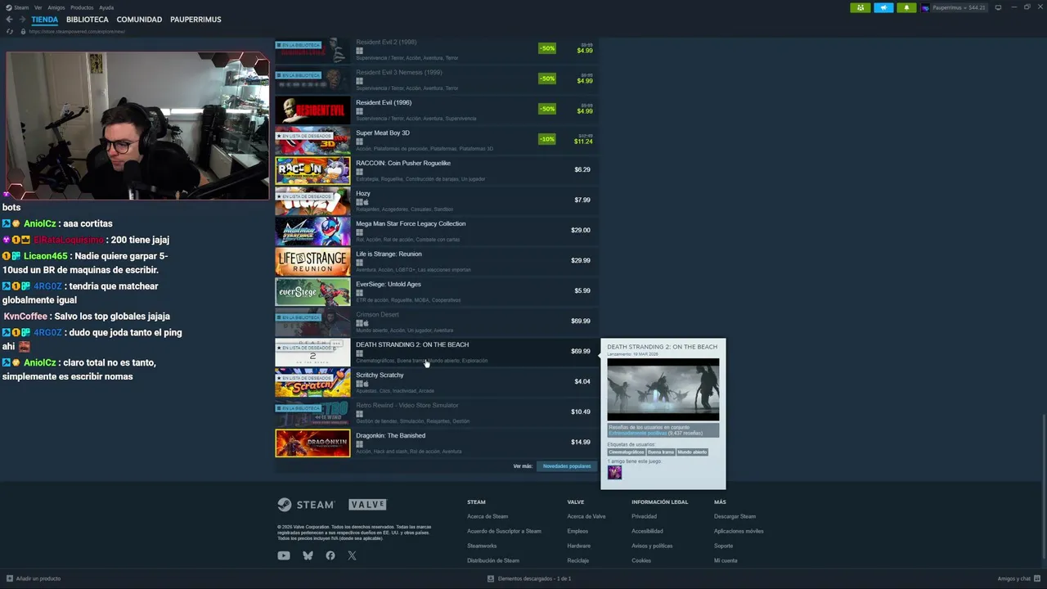Open the friends and chat icon
1047x589 pixels.
[1038, 578]
